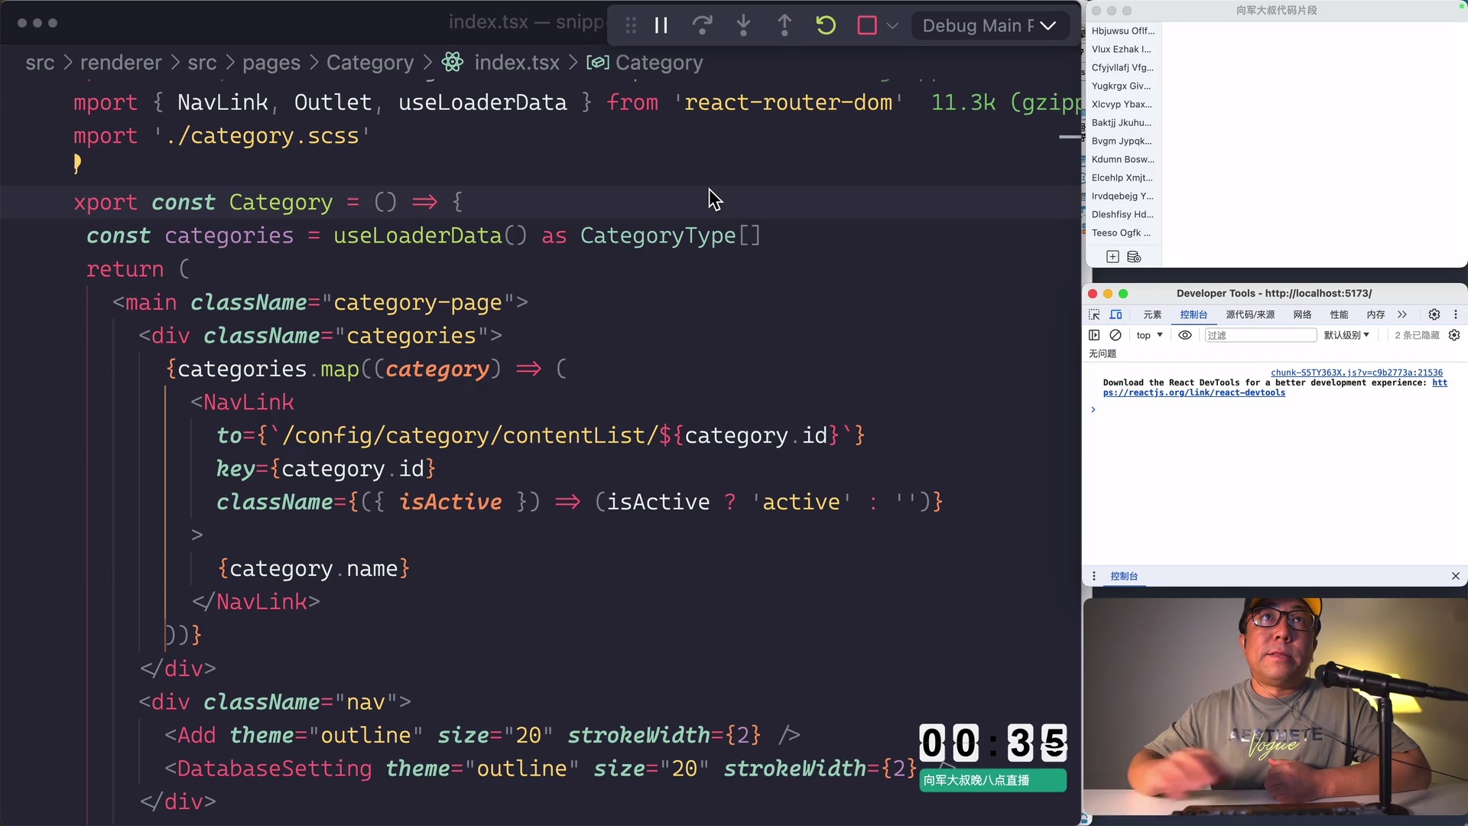Switch to the 网络 Network tab
Screen dimensions: 1468x826
pos(1302,314)
